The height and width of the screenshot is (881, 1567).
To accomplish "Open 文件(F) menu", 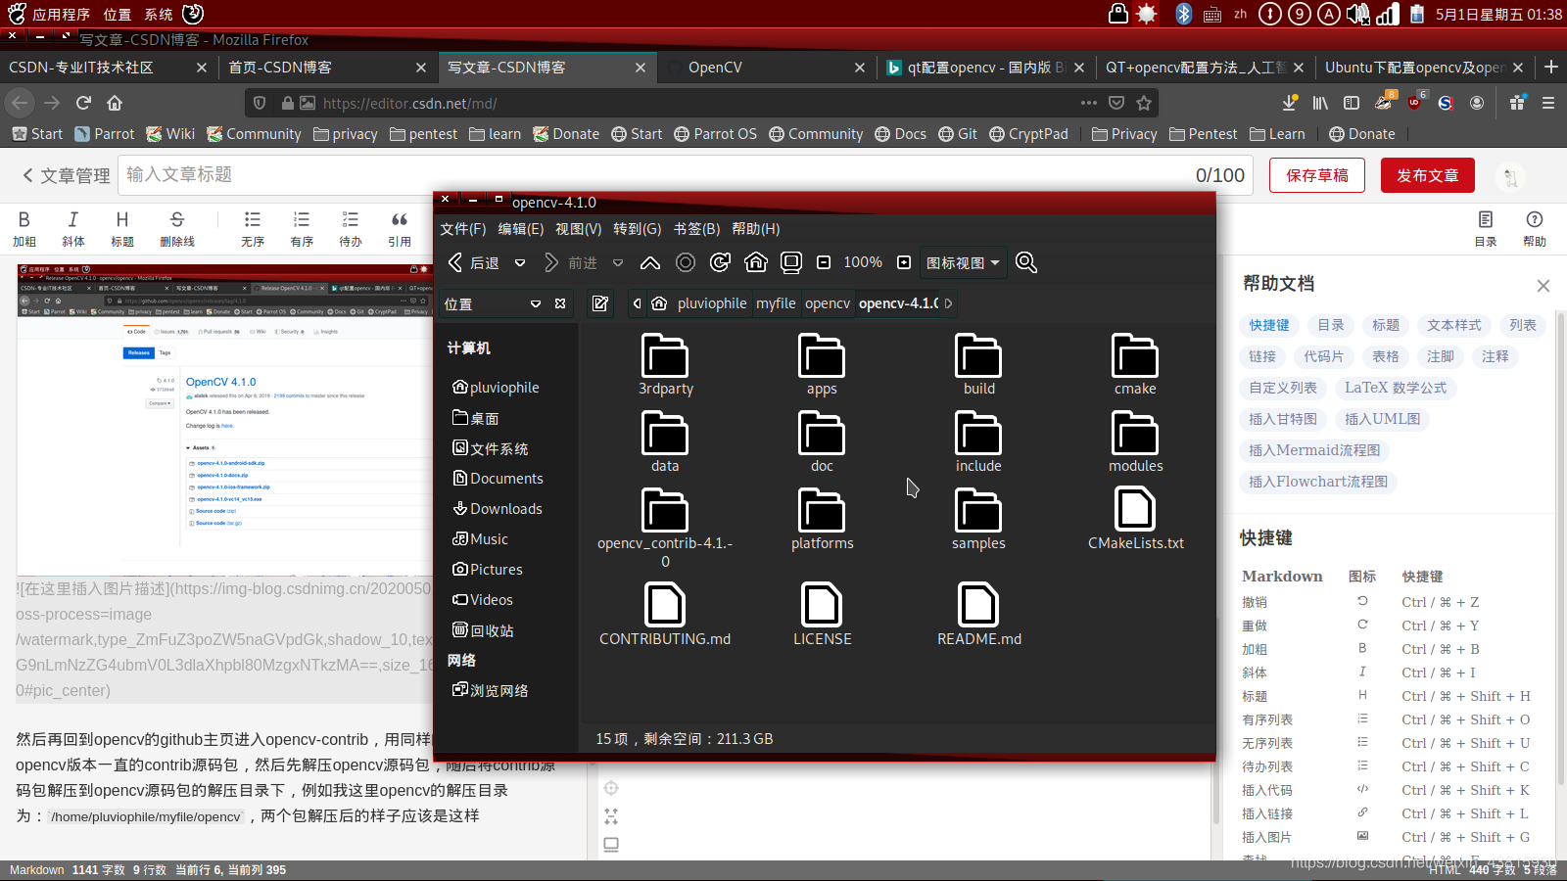I will coord(462,228).
